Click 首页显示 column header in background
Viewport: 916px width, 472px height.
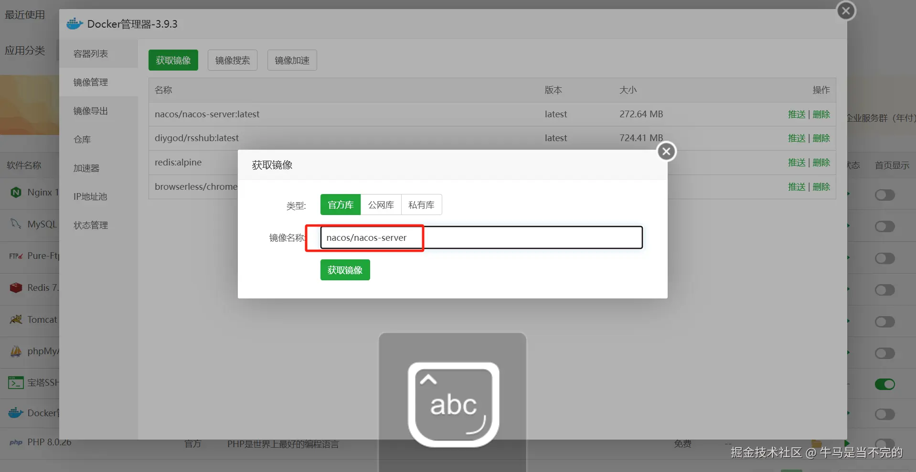[x=892, y=165]
